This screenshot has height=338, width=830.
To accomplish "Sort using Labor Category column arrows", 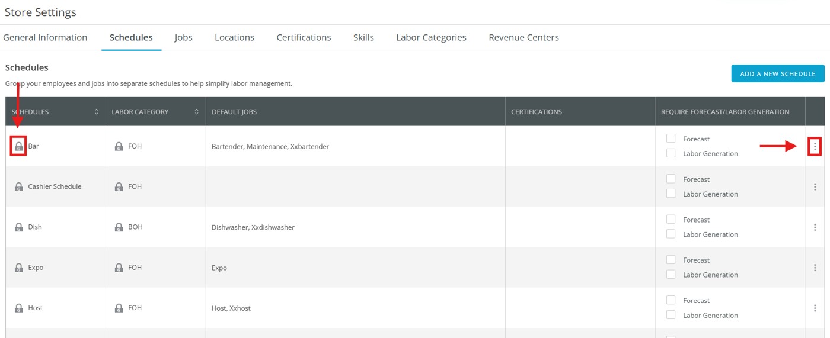I will (197, 112).
